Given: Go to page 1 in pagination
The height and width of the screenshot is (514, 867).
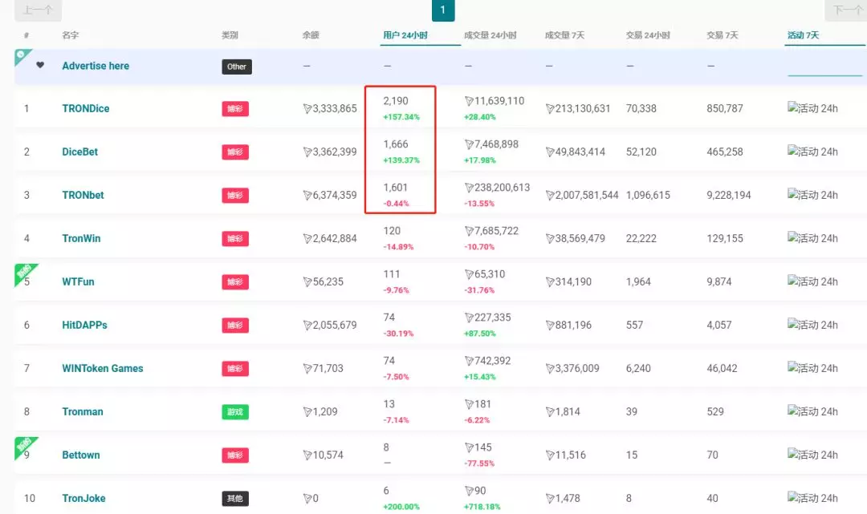Looking at the screenshot, I should [x=443, y=10].
